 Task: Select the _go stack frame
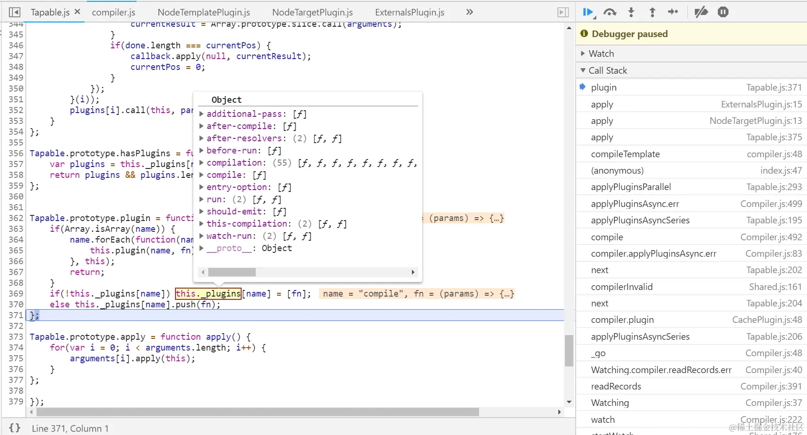click(691, 353)
